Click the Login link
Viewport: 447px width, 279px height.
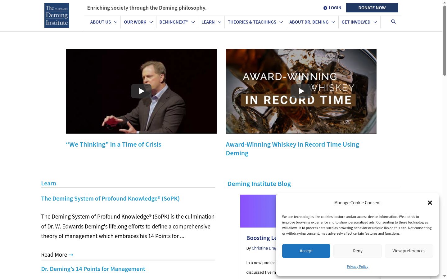click(332, 8)
